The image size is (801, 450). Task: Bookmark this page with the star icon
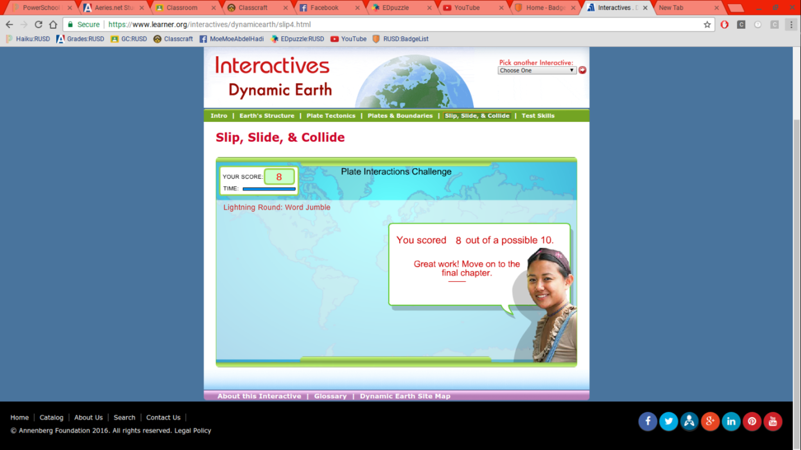coord(707,25)
